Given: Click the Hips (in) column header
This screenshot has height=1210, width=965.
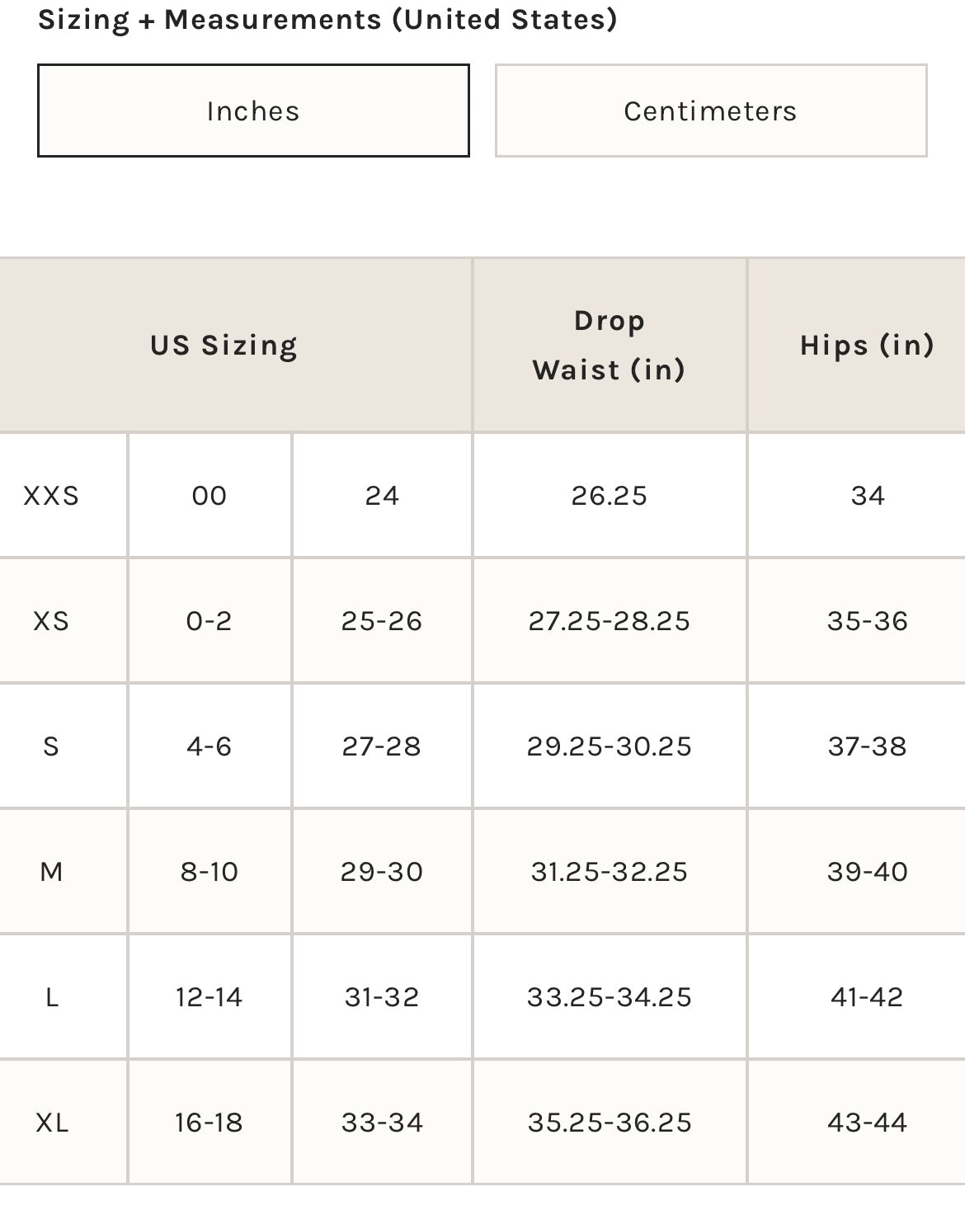Looking at the screenshot, I should 867,345.
